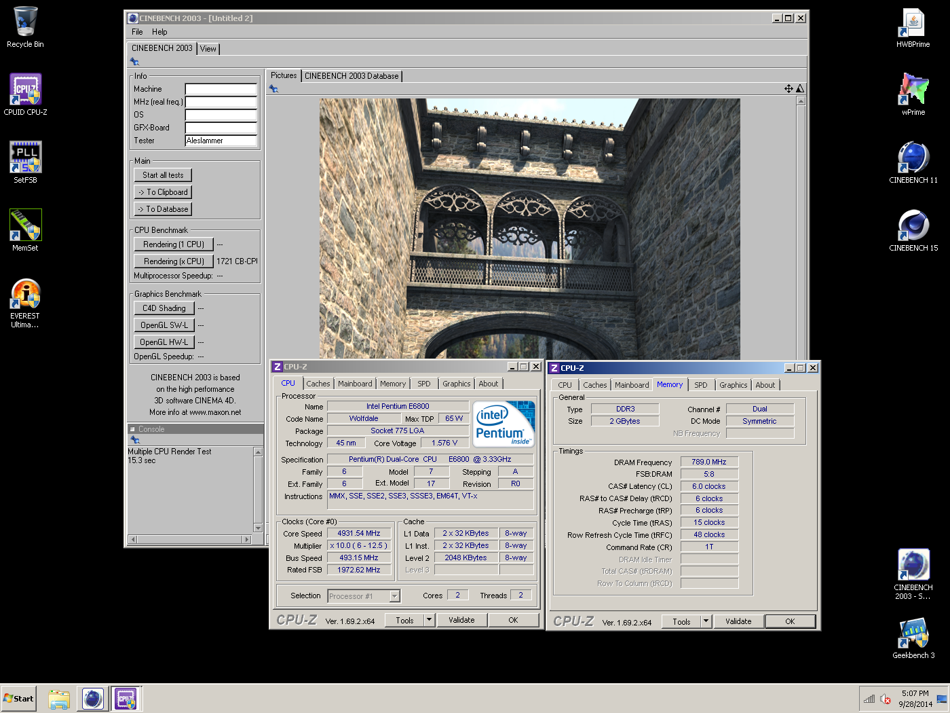This screenshot has width=950, height=713.
Task: Open CINEBENCH 11 desktop shortcut
Action: coord(913,163)
